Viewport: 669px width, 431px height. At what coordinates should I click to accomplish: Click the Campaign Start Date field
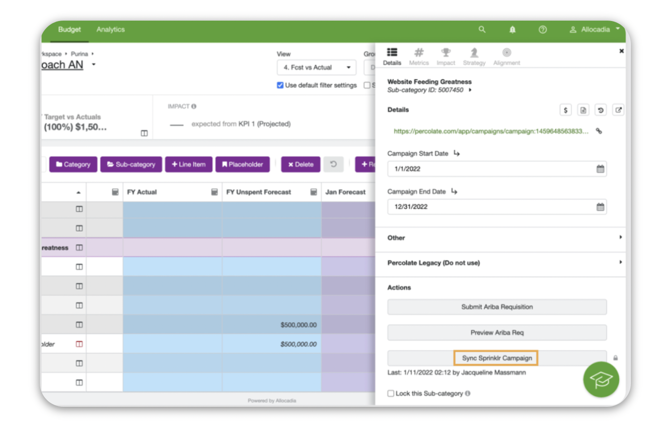(497, 169)
